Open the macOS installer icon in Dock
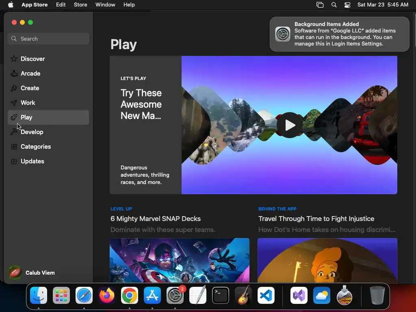 click(x=344, y=295)
